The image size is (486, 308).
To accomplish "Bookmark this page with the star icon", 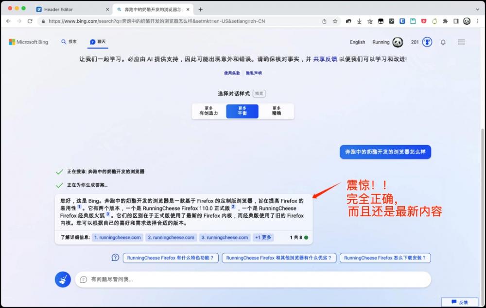I will [335, 21].
